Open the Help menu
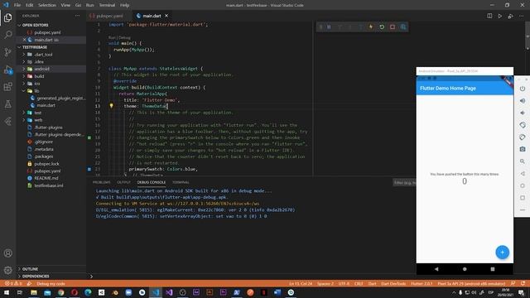Screen dimensions: 530x298 click(124, 5)
